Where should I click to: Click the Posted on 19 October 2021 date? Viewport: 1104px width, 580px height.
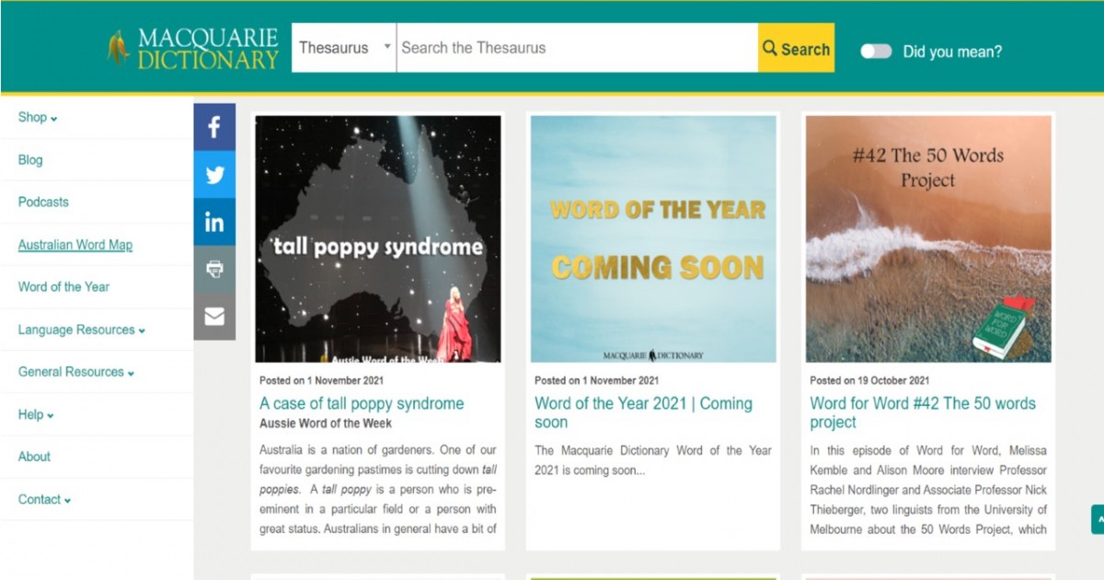pos(869,380)
